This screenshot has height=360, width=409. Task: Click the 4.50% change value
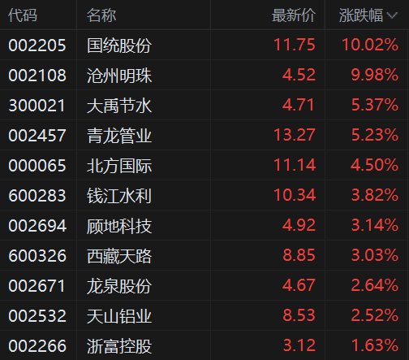[374, 165]
